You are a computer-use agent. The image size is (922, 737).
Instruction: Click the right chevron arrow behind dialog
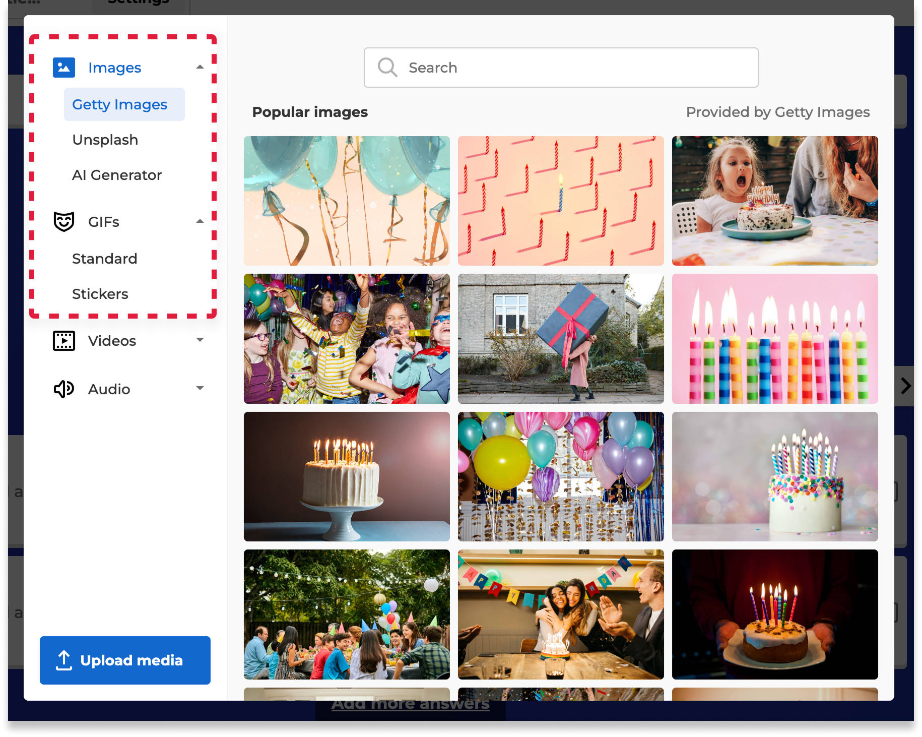[906, 386]
